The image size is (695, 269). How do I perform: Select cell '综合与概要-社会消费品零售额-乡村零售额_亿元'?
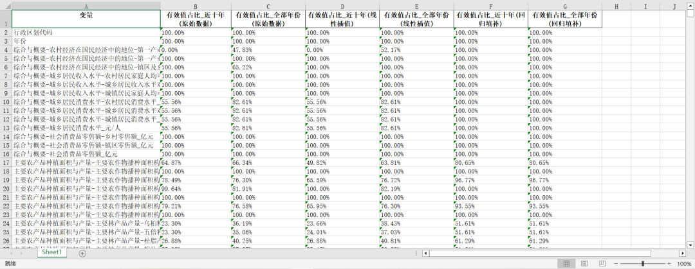(86, 137)
